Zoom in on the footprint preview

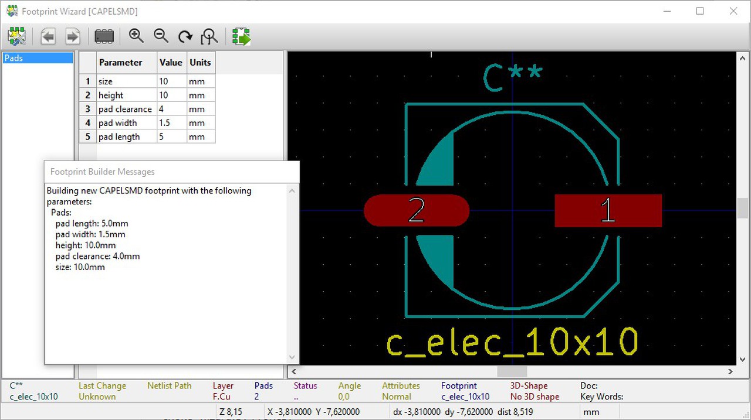point(136,36)
